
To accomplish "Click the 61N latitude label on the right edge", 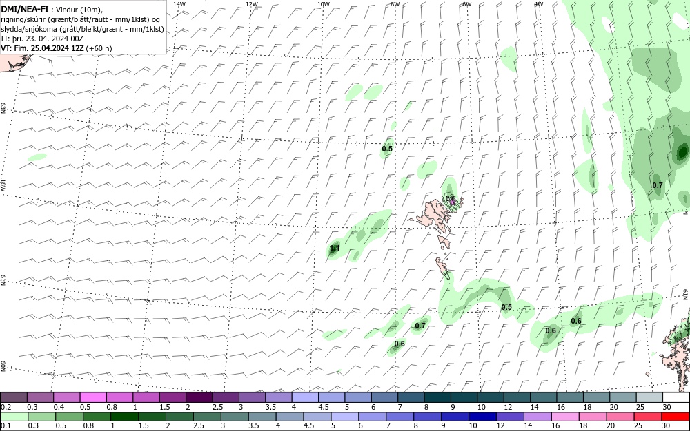I will tap(686, 294).
